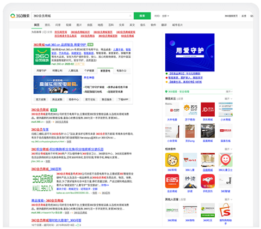Image resolution: width=261 pixels, height=229 pixels.
Task: Open the 360会员商城_360百科 result link
Action: 46,169
